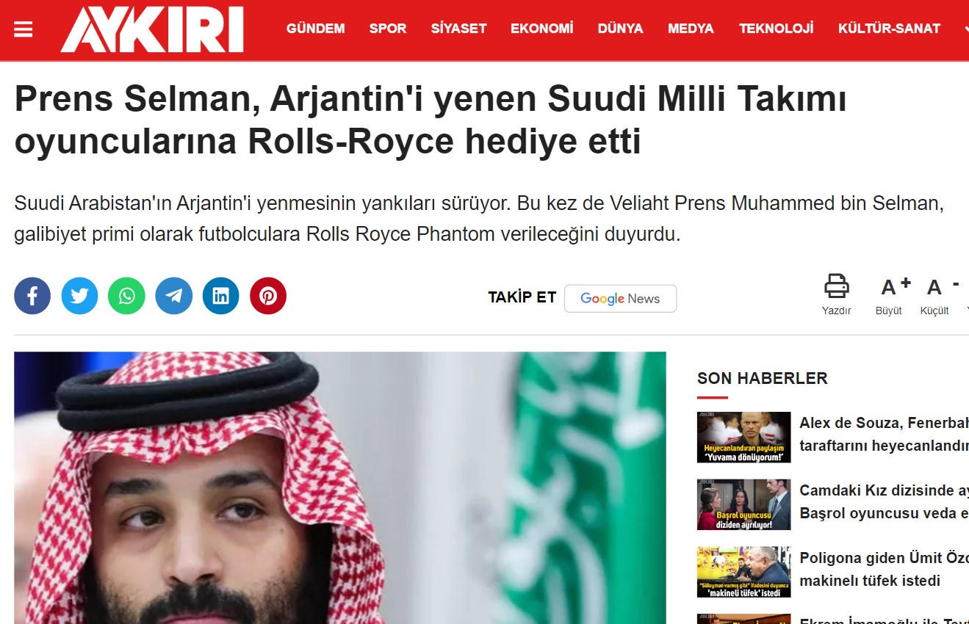
Task: Open the GÜNDEM menu item
Action: point(315,29)
